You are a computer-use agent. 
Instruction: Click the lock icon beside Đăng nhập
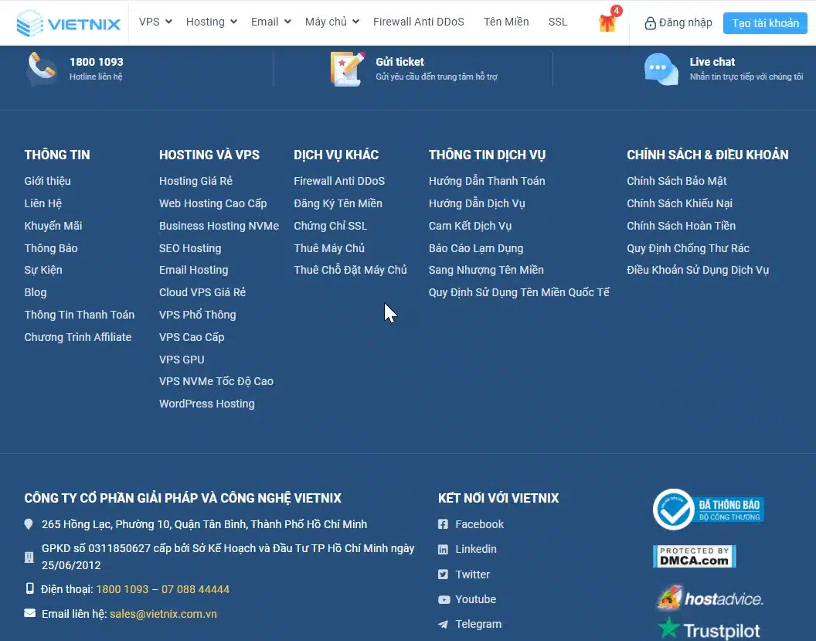[x=650, y=23]
